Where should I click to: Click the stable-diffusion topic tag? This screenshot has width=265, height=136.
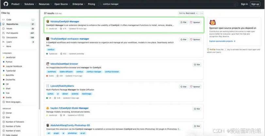(66, 72)
